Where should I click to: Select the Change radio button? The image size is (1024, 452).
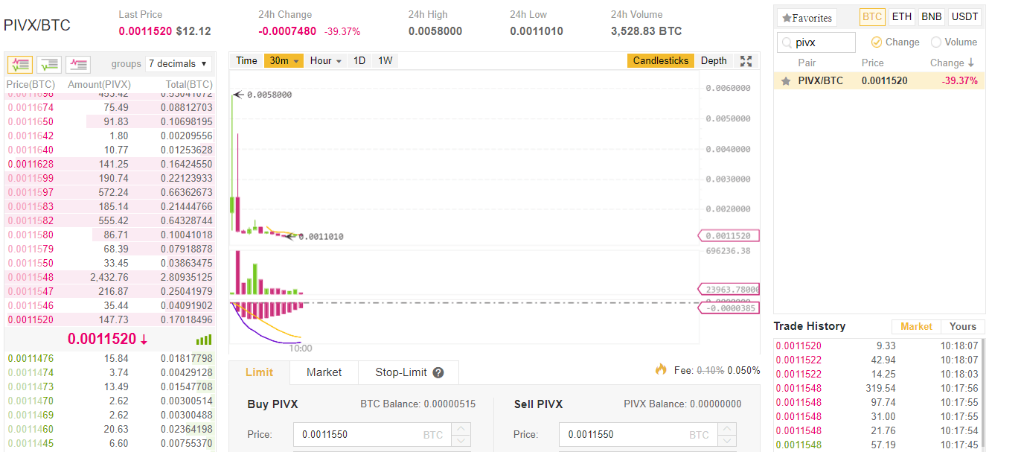877,42
